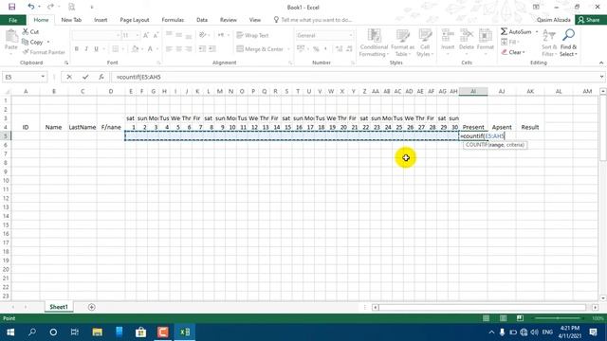Cancel the formula entry with X
Viewport: 607px width, 341px height.
69,77
